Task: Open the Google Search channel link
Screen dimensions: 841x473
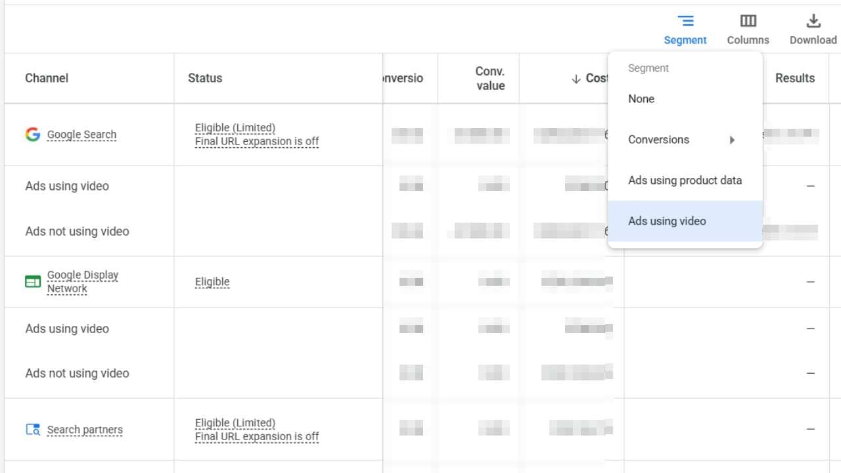Action: click(x=81, y=134)
